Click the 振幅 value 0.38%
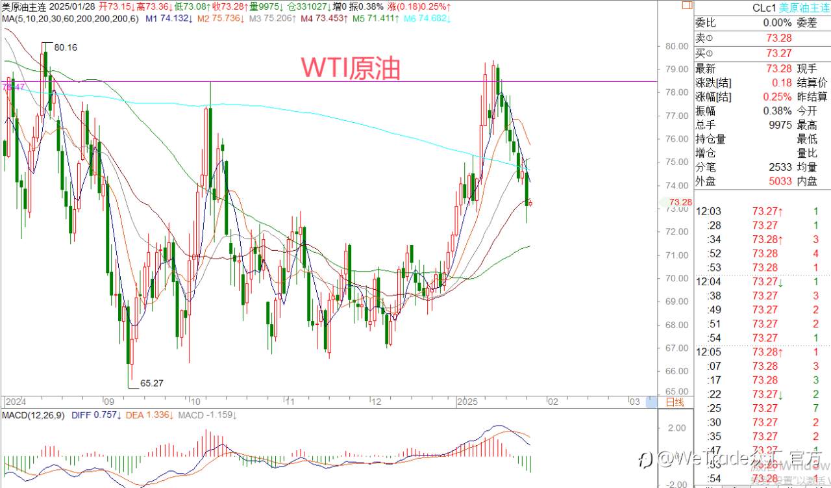831x488 pixels. (776, 111)
